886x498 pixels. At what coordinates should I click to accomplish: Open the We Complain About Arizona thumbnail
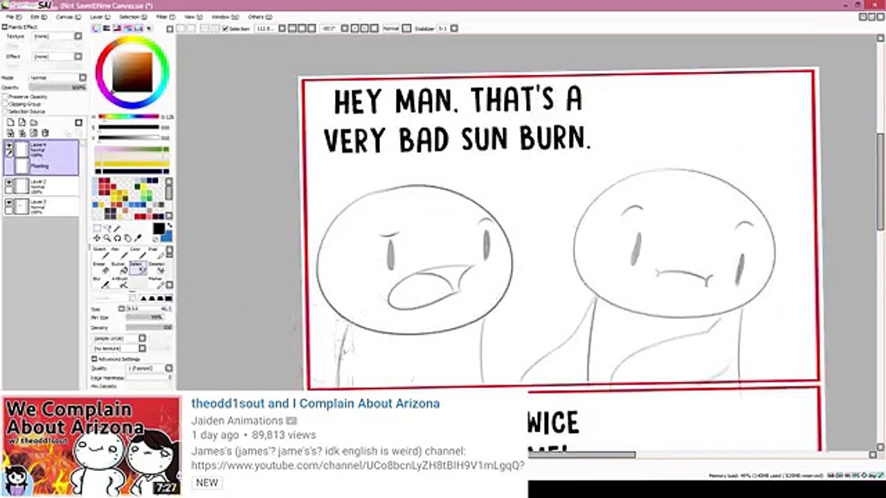pos(91,445)
